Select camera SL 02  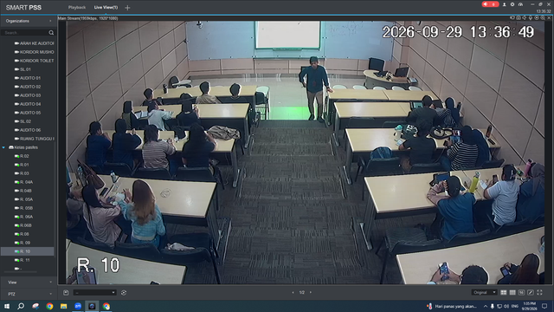(23, 121)
